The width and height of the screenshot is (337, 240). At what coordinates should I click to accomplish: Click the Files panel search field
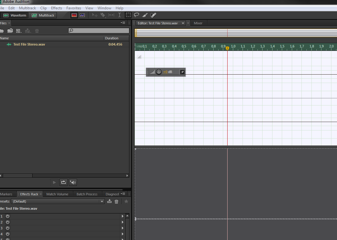point(99,31)
